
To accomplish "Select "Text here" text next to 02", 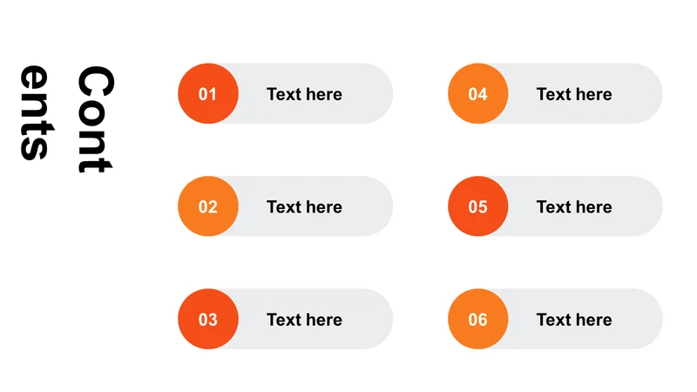I will click(304, 206).
